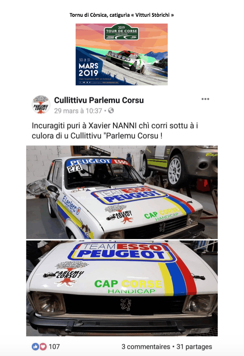Viewport: 244px width, 356px height.
Task: Open the top photo of car number 273
Action: tap(122, 192)
